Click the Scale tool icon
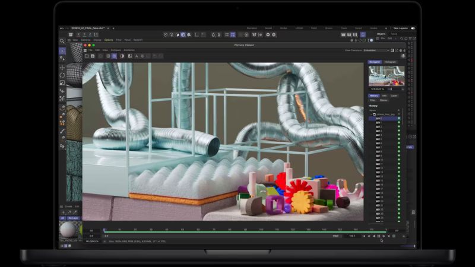This screenshot has width=475, height=267. tap(62, 83)
